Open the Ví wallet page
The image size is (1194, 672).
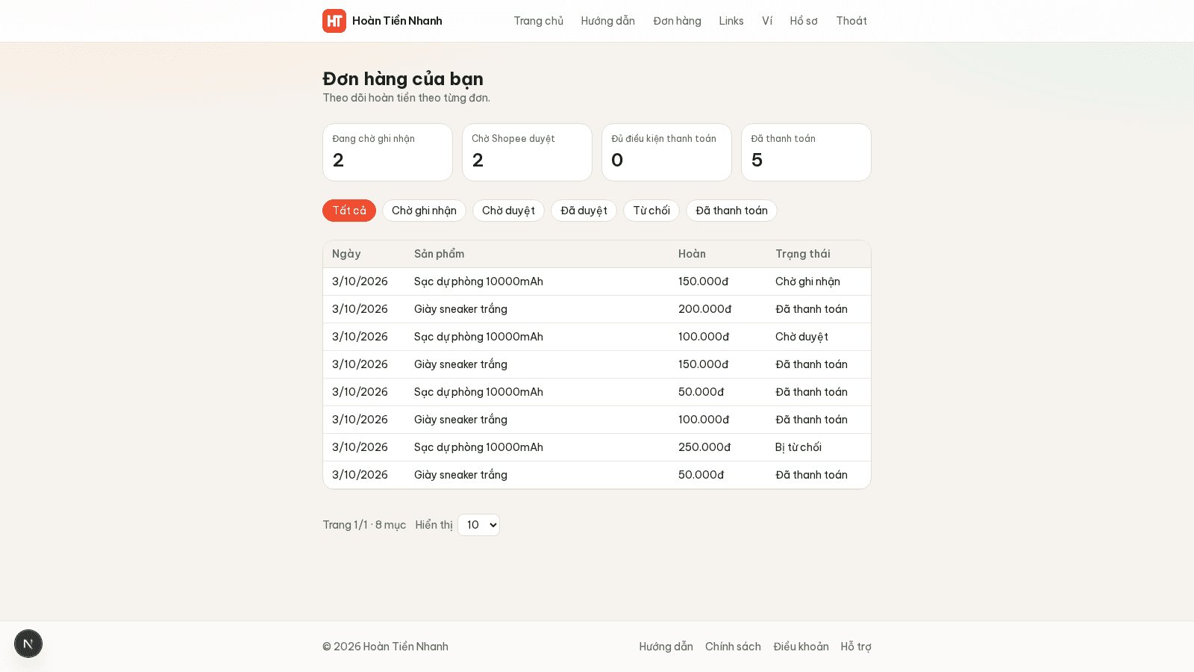(x=767, y=21)
